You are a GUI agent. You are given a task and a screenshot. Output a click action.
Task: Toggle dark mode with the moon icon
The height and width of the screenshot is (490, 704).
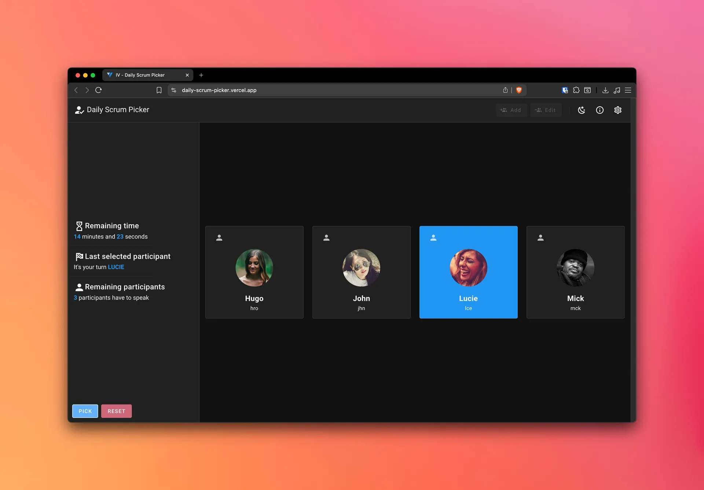click(x=582, y=110)
